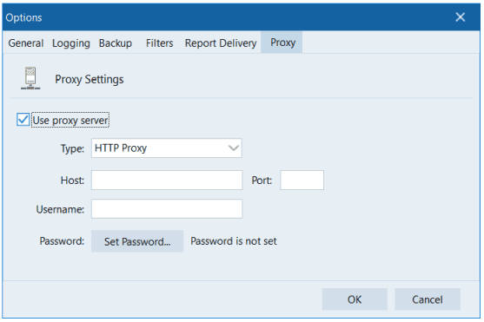Click the proxy server icon

pos(30,78)
